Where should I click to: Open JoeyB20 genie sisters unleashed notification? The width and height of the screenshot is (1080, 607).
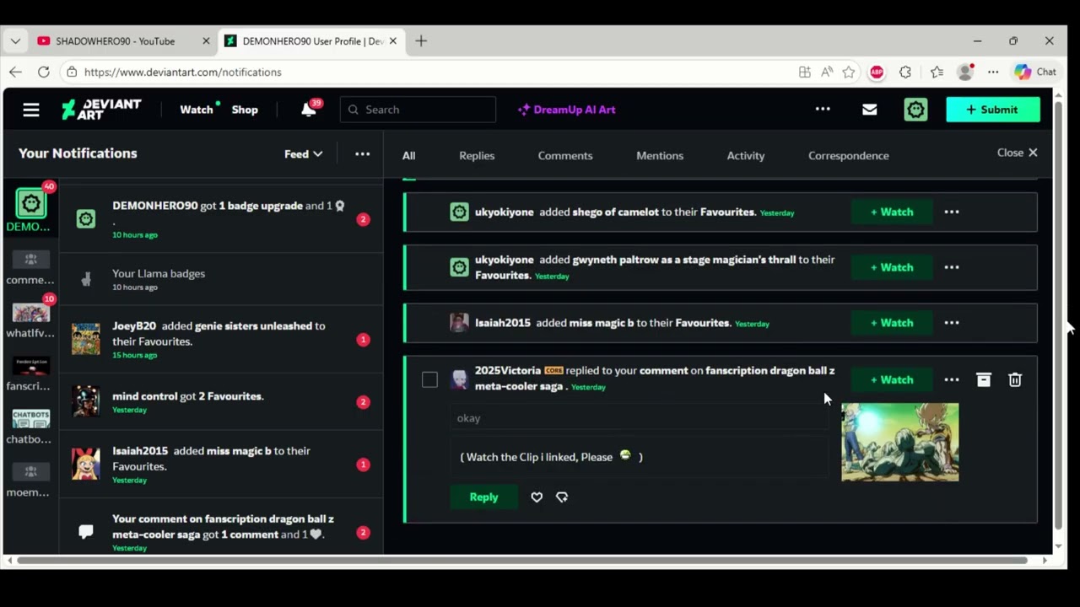(x=219, y=340)
